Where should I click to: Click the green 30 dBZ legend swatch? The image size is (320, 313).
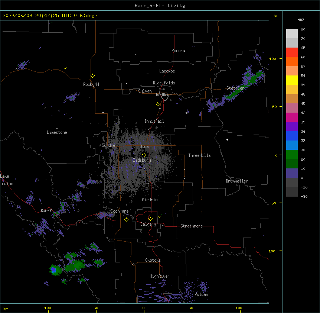[292, 155]
